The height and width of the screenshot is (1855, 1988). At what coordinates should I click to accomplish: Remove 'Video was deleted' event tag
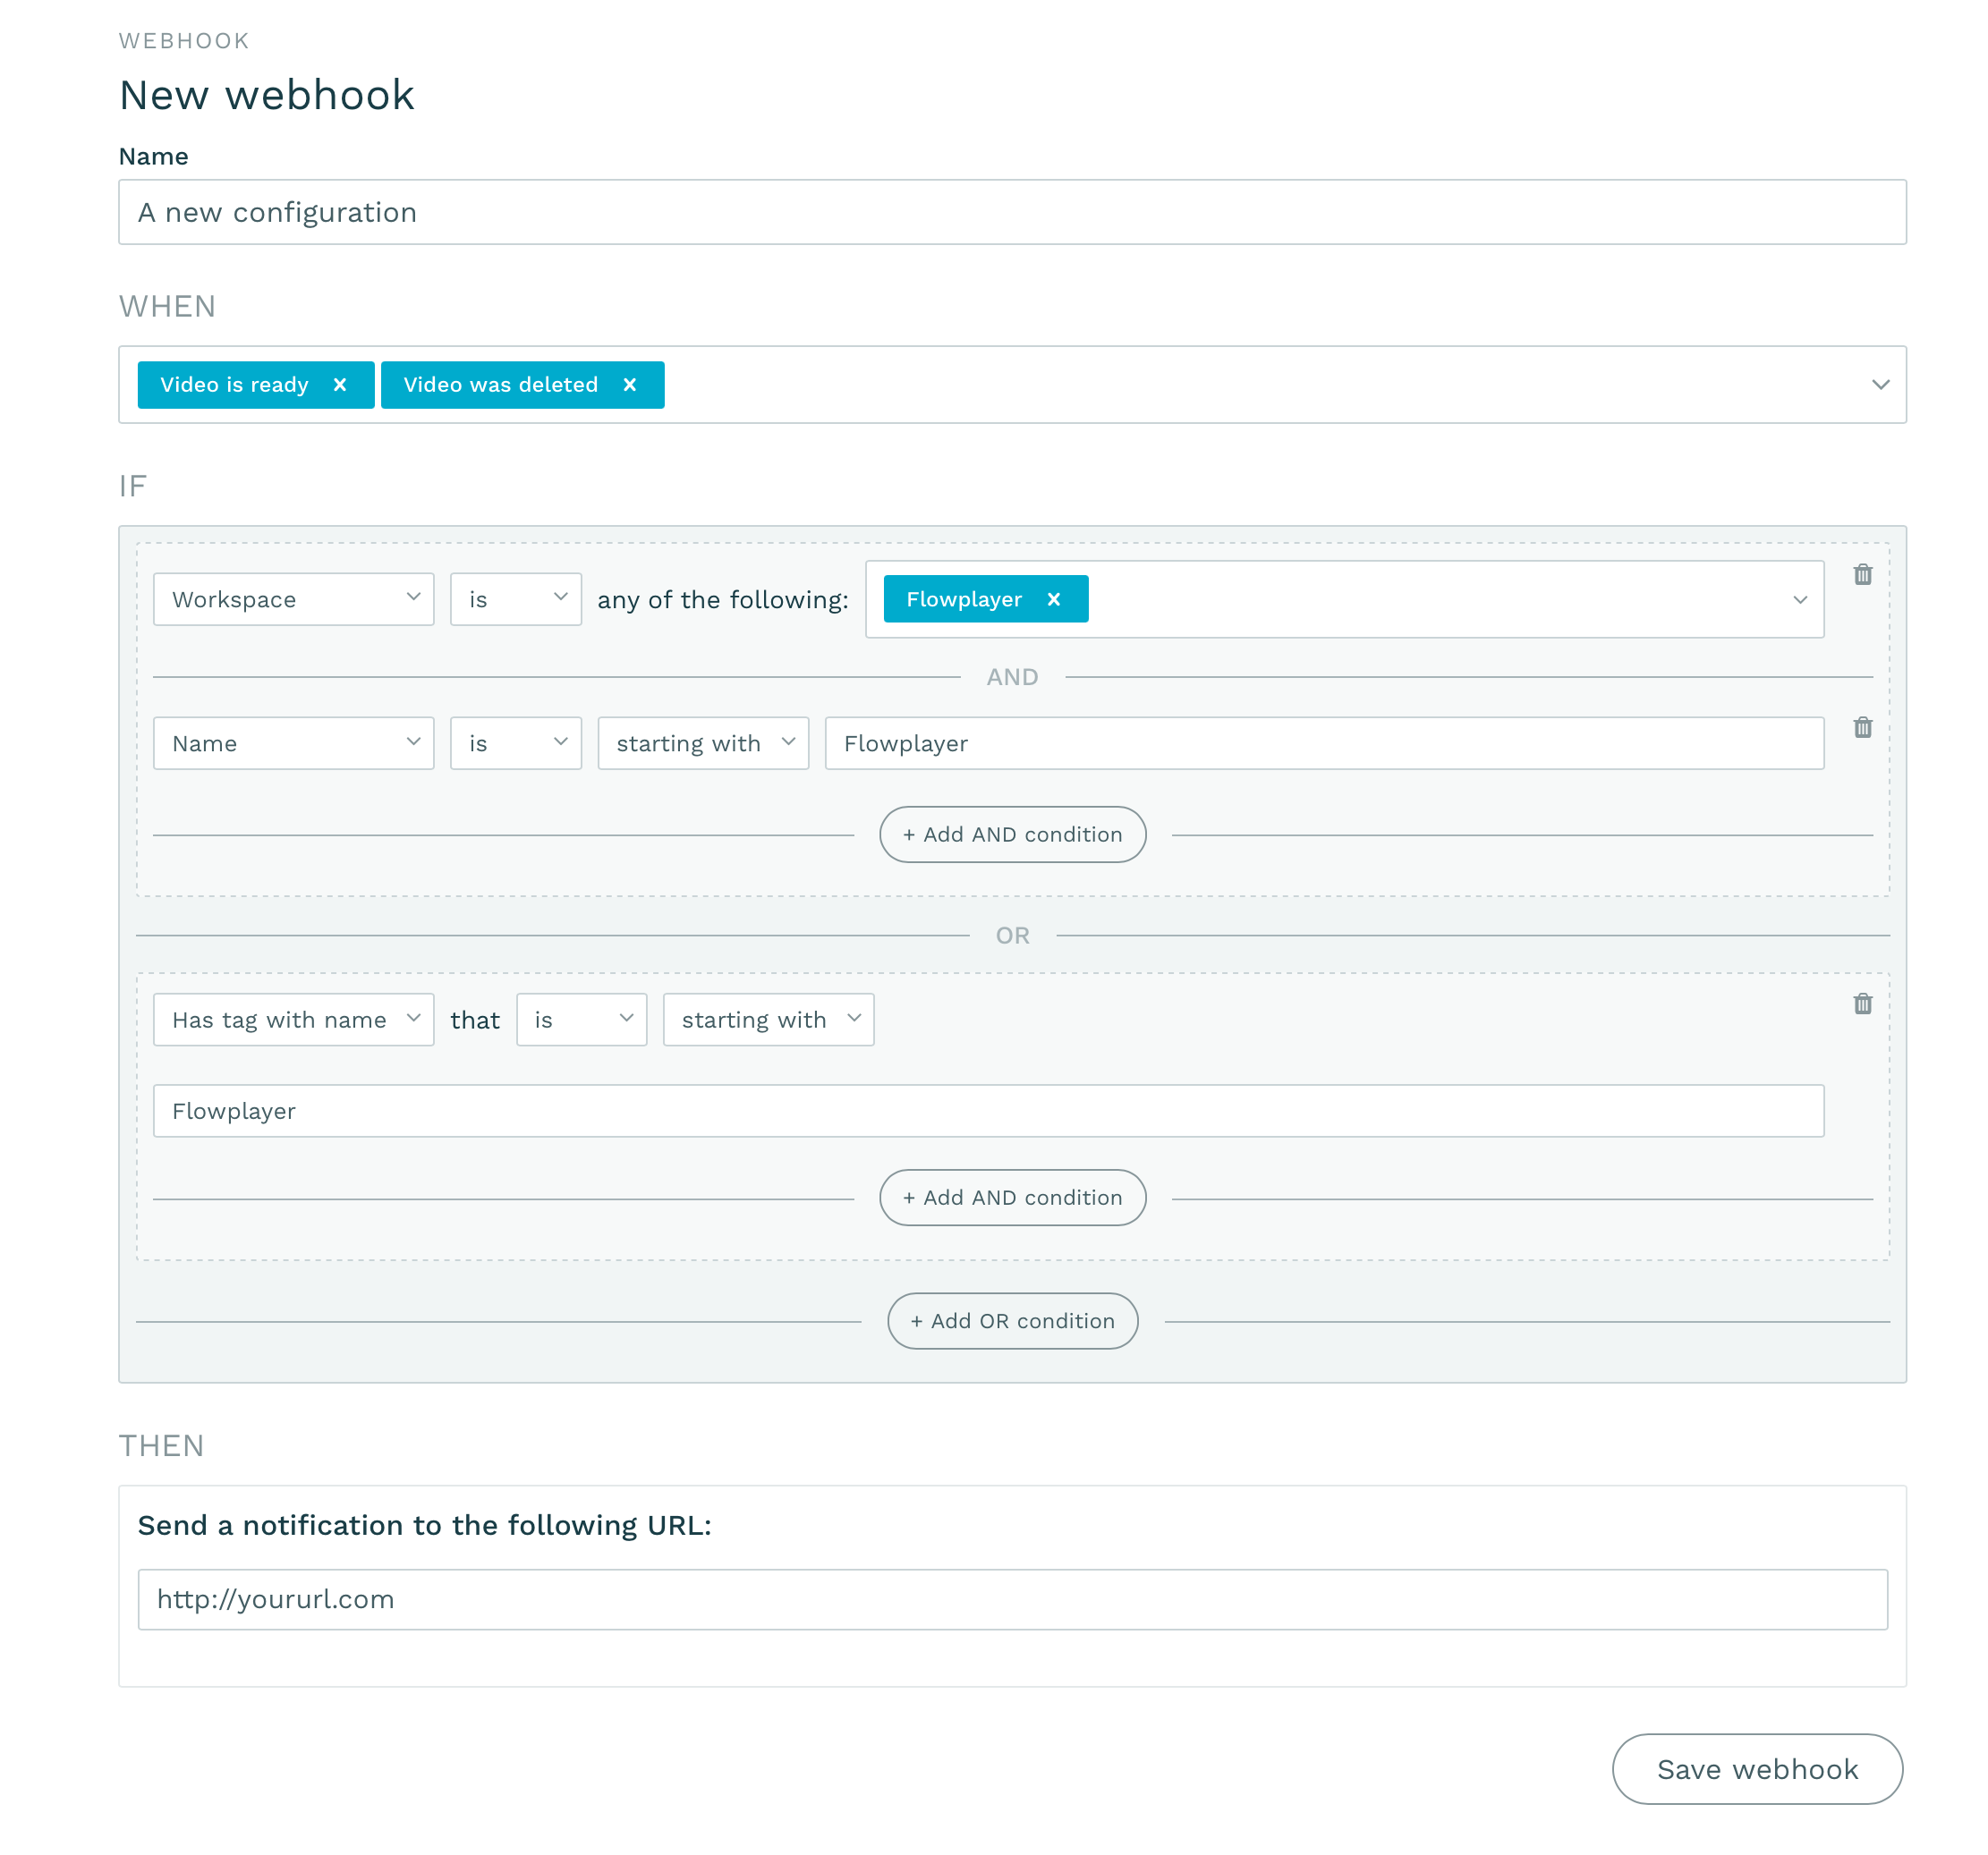pos(632,384)
